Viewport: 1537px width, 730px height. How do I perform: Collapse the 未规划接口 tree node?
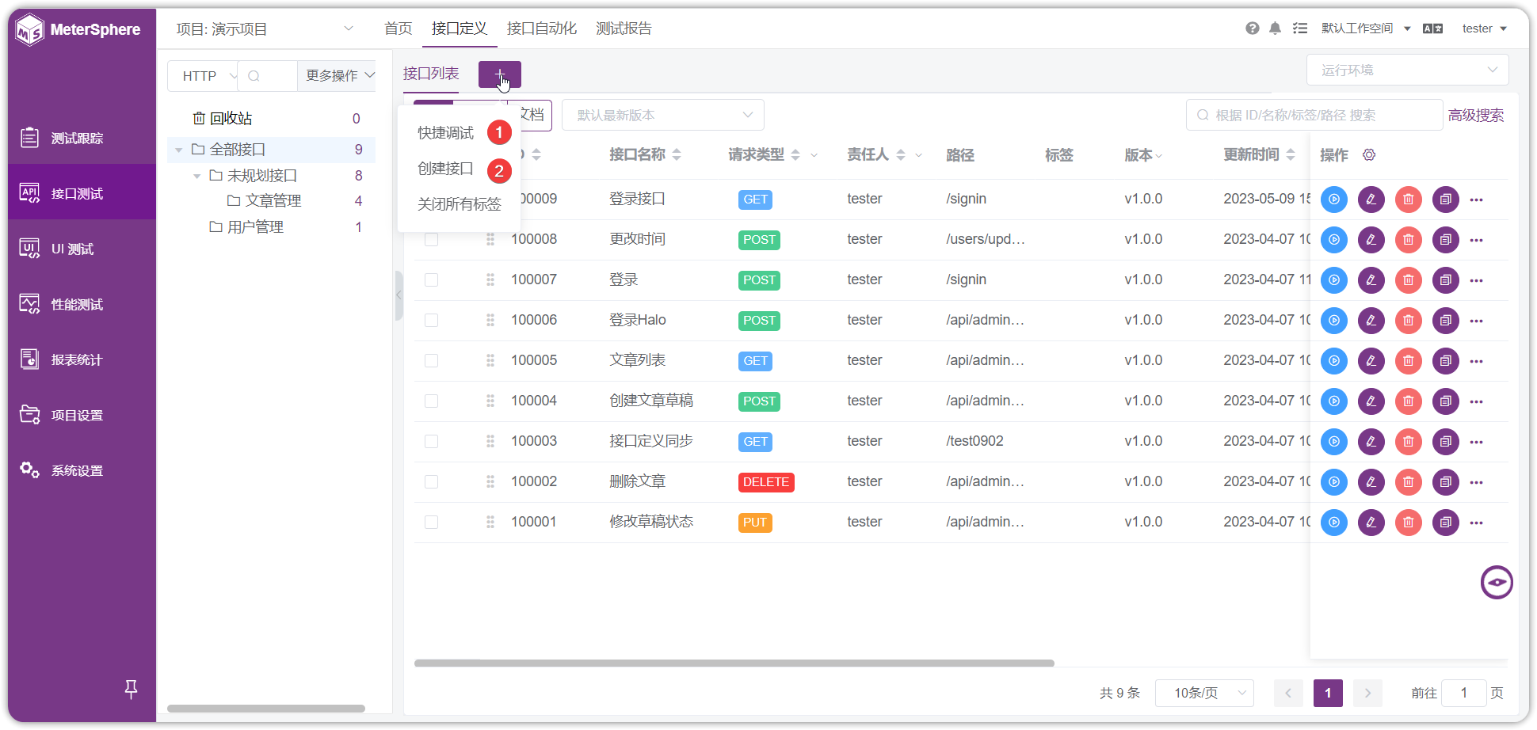(197, 176)
